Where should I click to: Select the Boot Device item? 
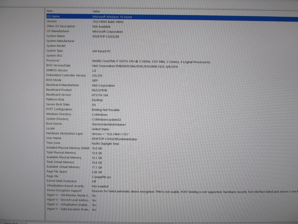[x=54, y=124]
